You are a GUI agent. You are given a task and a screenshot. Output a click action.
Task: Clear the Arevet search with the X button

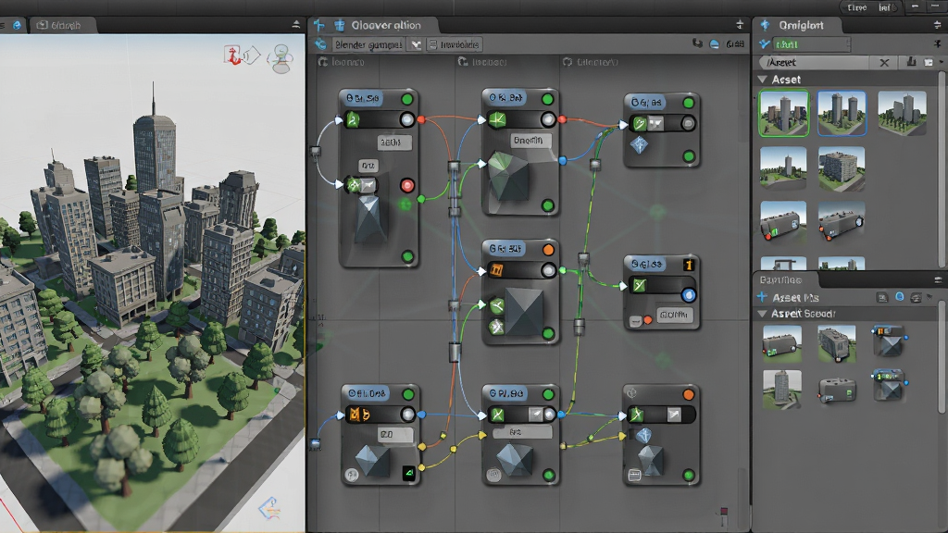(x=884, y=62)
